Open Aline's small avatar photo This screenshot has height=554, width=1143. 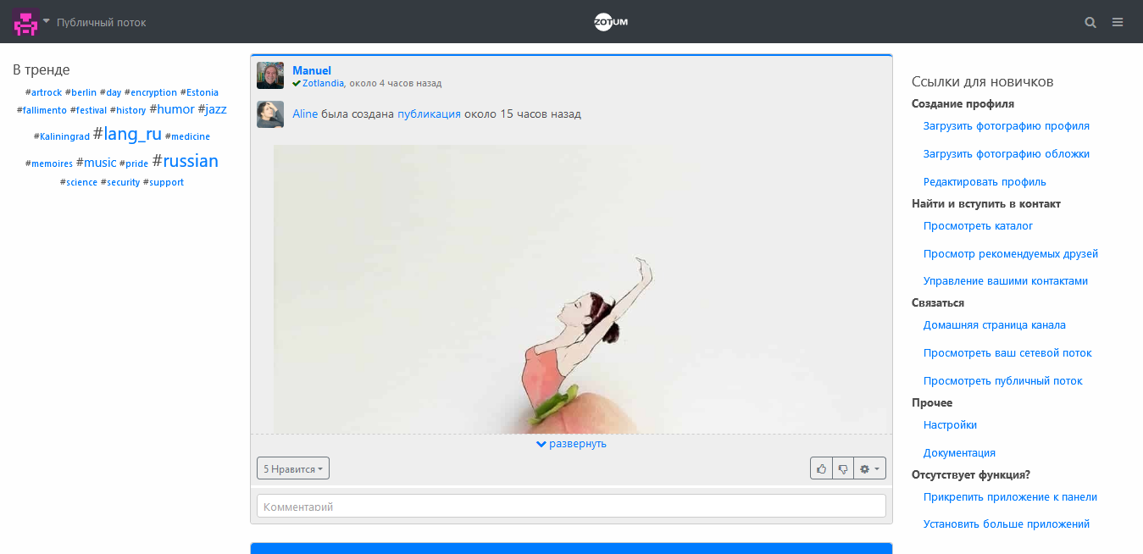pos(270,114)
